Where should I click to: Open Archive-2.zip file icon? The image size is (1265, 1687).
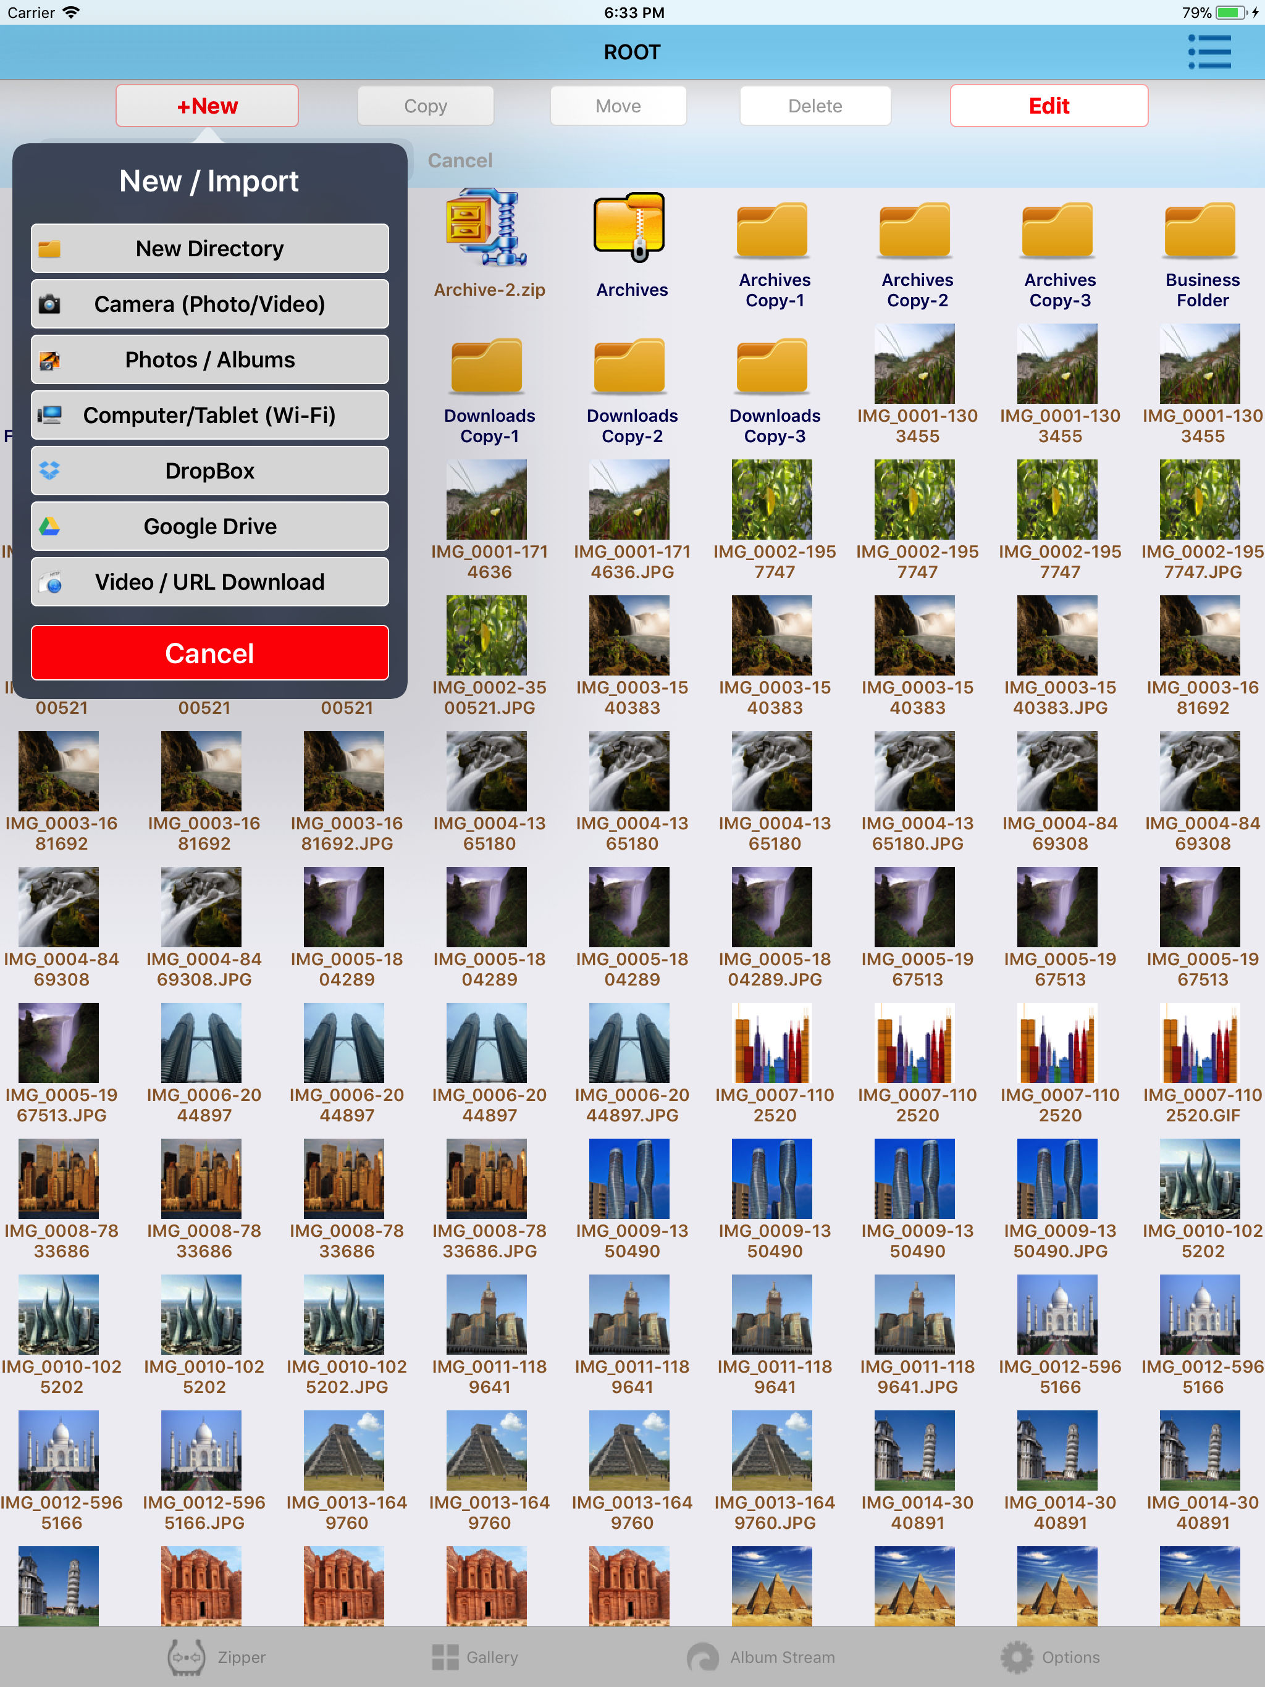(x=487, y=228)
